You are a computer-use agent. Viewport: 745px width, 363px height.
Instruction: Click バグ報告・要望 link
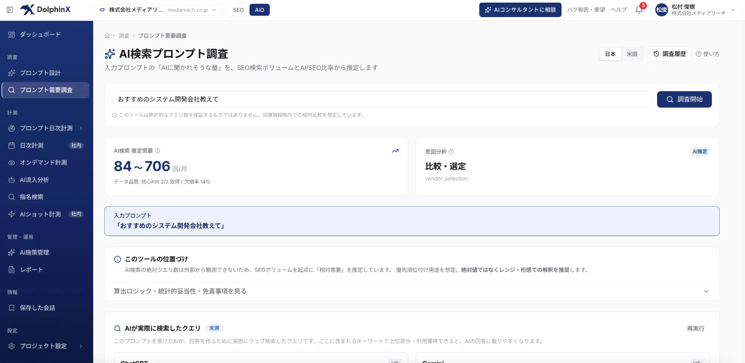586,10
